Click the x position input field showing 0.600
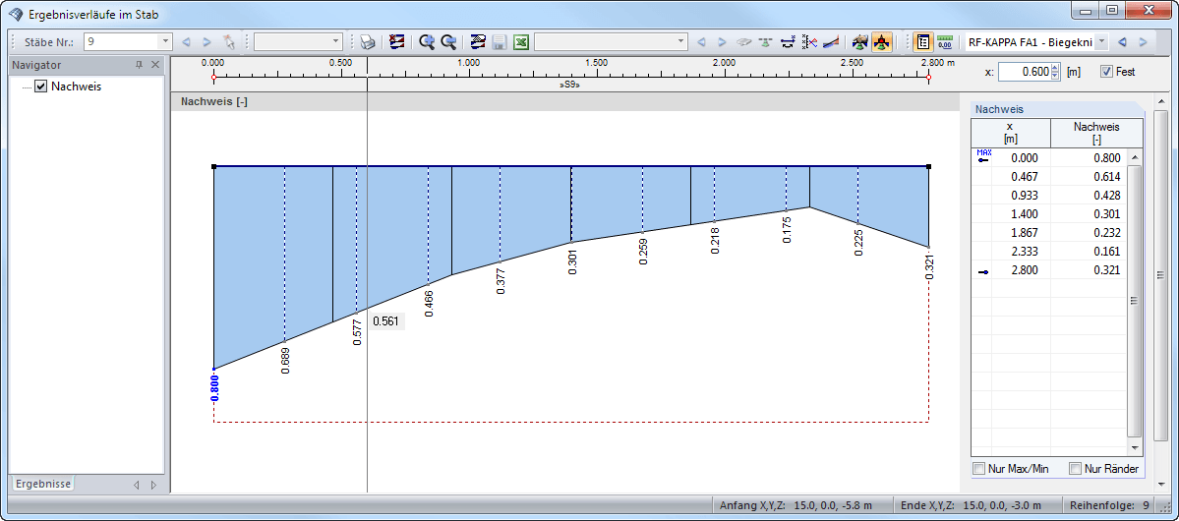Viewport: 1179px width, 521px height. pos(1024,72)
